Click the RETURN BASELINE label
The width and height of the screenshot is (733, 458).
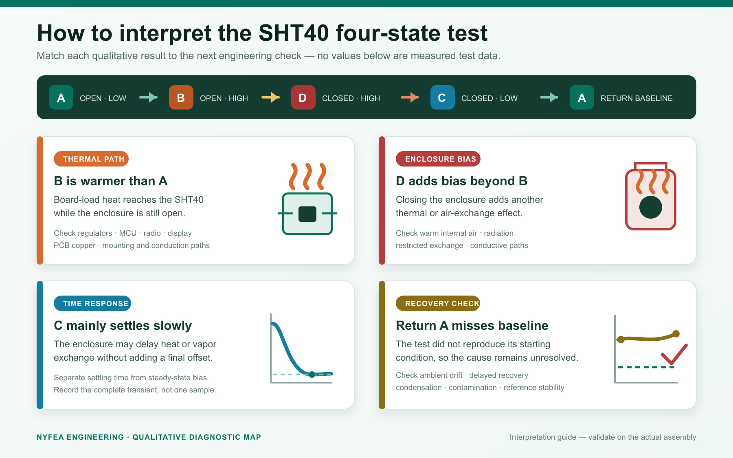(636, 98)
